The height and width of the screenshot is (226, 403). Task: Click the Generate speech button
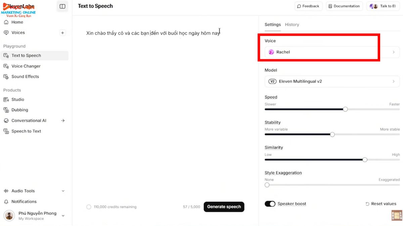[224, 207]
